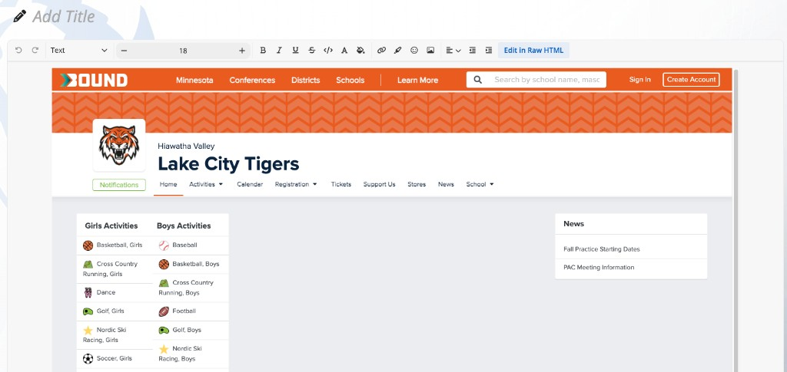The image size is (787, 372).
Task: Open the background fill color tool
Action: click(360, 50)
